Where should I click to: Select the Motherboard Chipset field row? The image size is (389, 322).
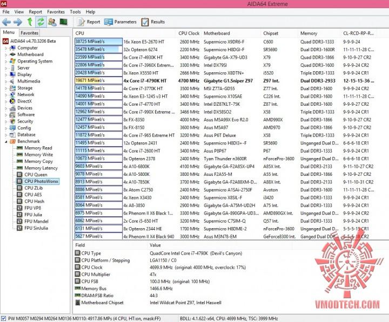(149, 303)
